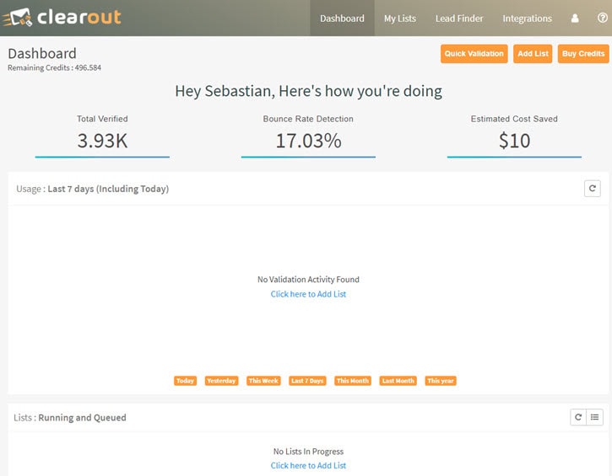Select the This Week usage filter
The image size is (612, 476).
[263, 381]
